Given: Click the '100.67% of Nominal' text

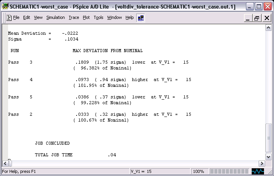Looking at the screenshot, I should coord(101,120).
